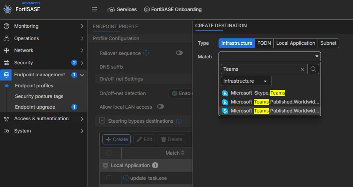Click the Monitoring gauge icon

[6, 26]
